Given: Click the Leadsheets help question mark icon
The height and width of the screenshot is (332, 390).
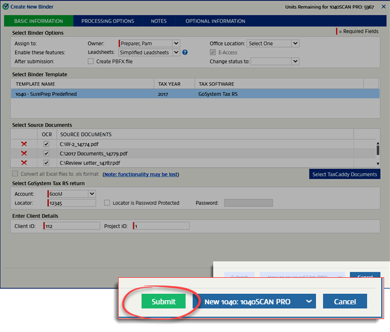Looking at the screenshot, I should 184,52.
